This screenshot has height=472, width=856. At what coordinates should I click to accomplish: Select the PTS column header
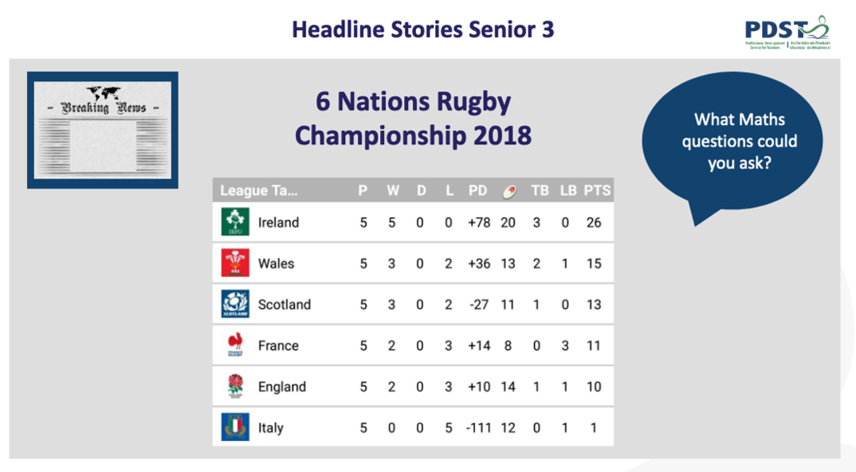point(597,191)
